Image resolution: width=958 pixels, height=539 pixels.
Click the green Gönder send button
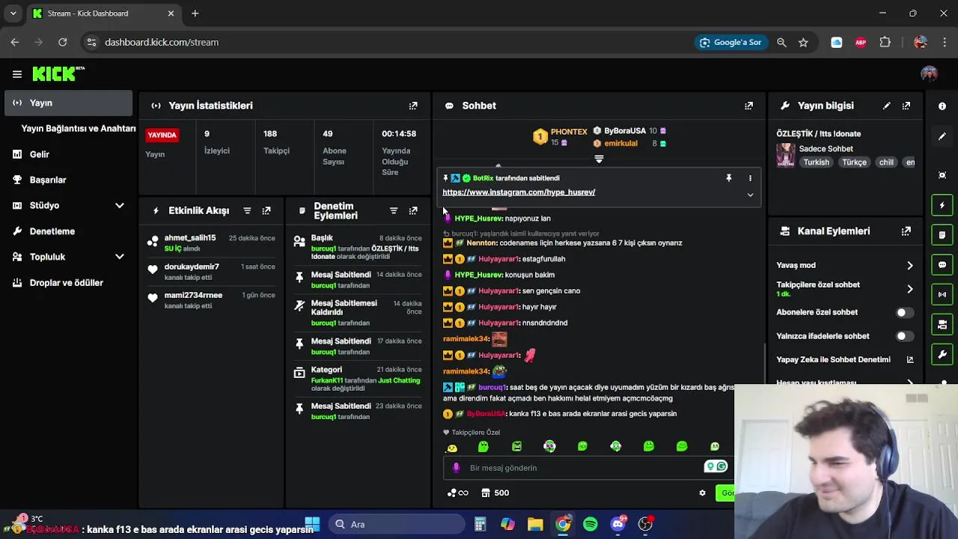[724, 493]
